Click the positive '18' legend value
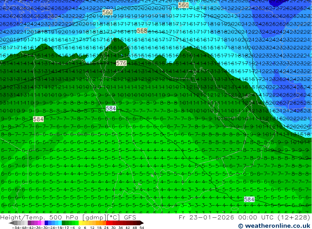 point(99,228)
